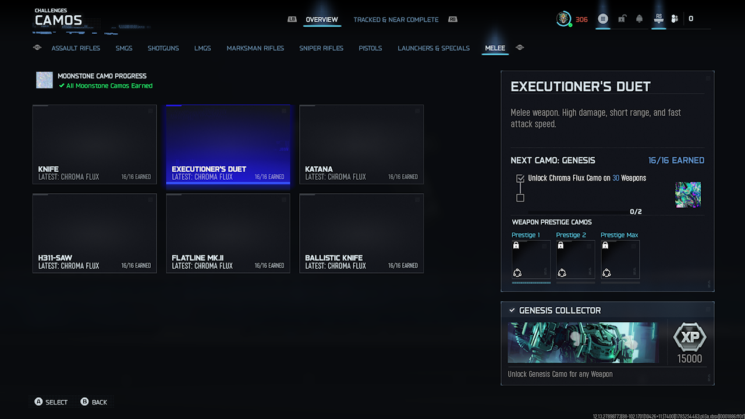Click the LB bumper icon left of Overview

(x=292, y=19)
